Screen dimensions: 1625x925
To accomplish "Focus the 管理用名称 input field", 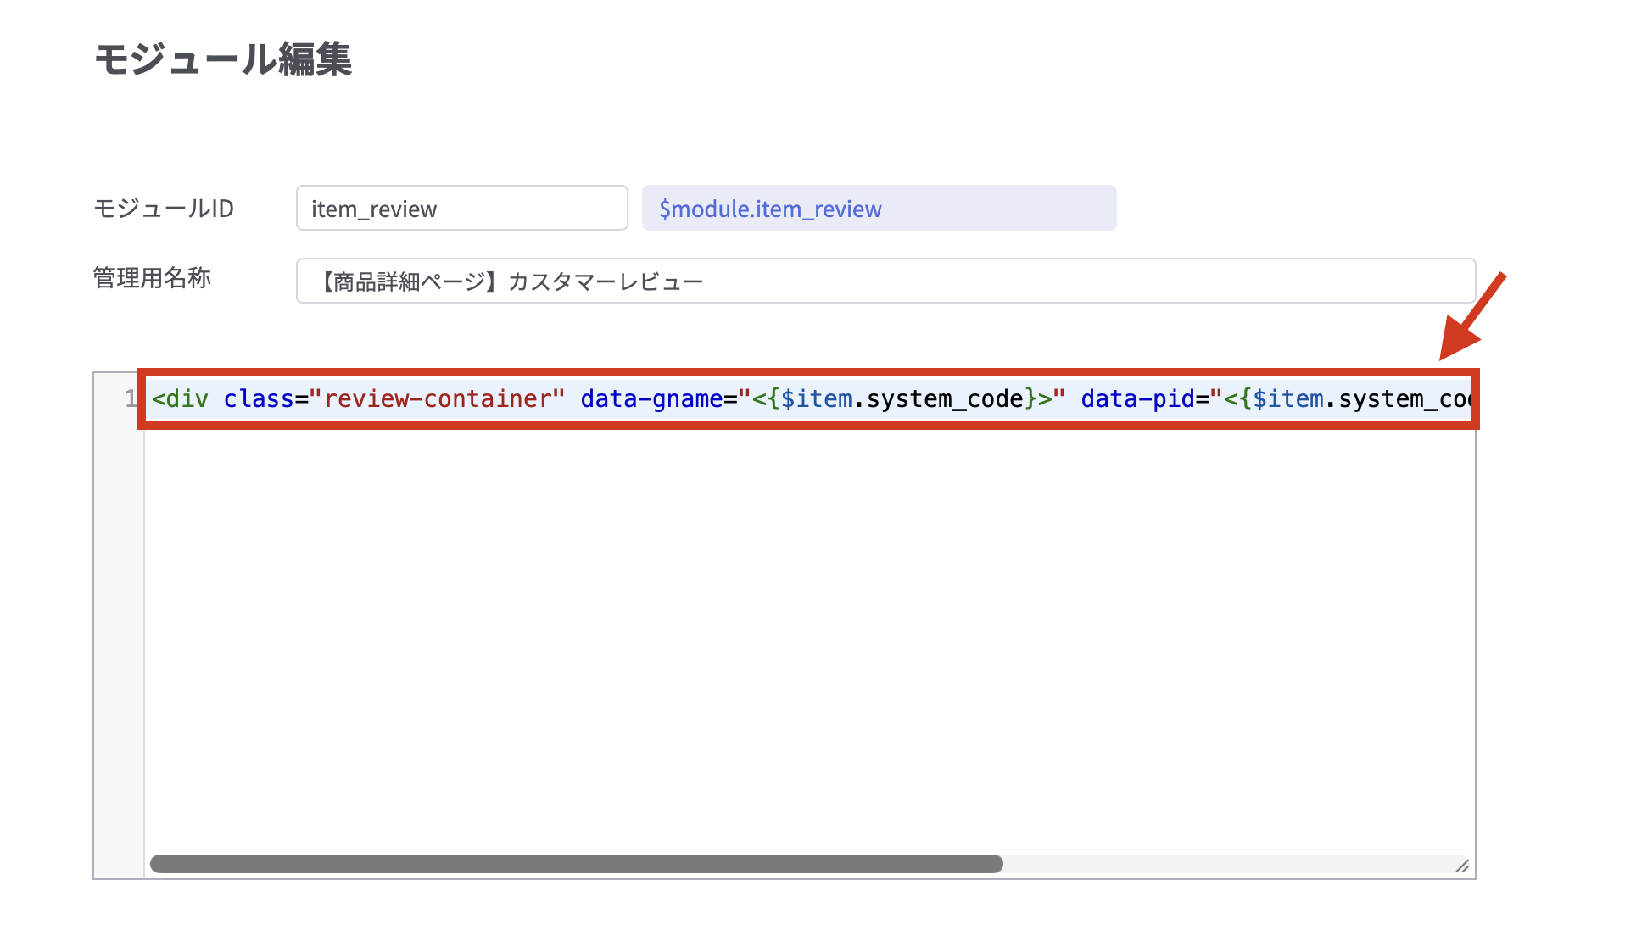I will [x=885, y=281].
